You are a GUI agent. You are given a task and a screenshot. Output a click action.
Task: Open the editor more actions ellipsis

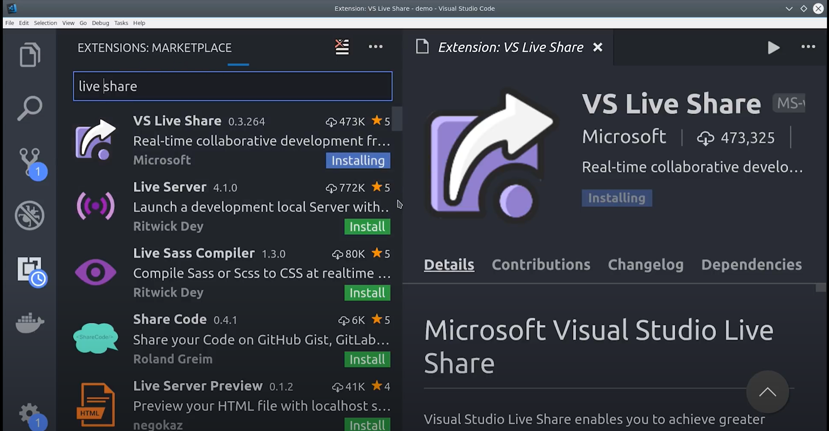coord(808,47)
